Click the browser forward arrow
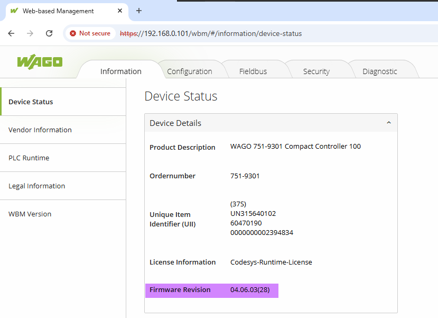Image resolution: width=438 pixels, height=318 pixels. pos(30,33)
